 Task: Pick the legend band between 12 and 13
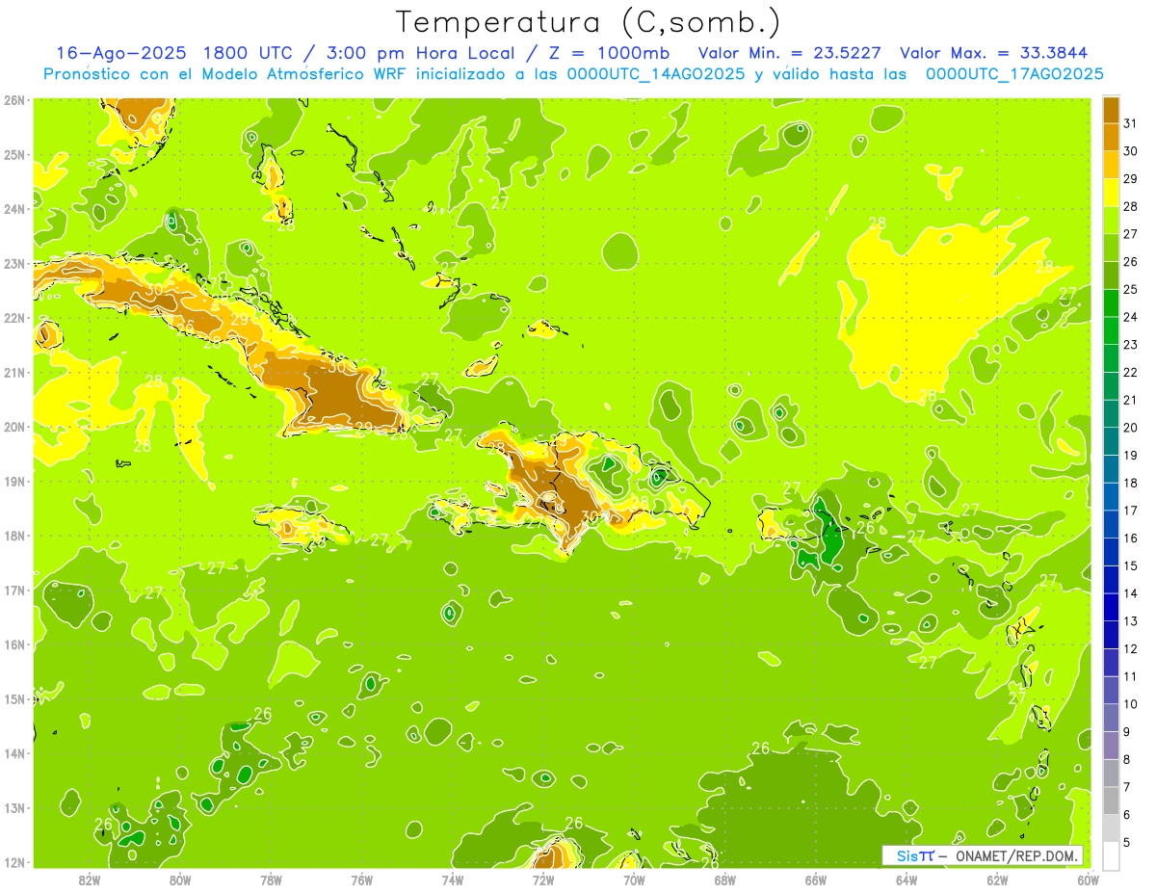[x=1110, y=634]
